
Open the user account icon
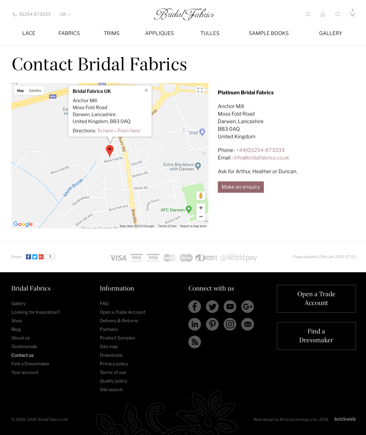[x=323, y=14]
